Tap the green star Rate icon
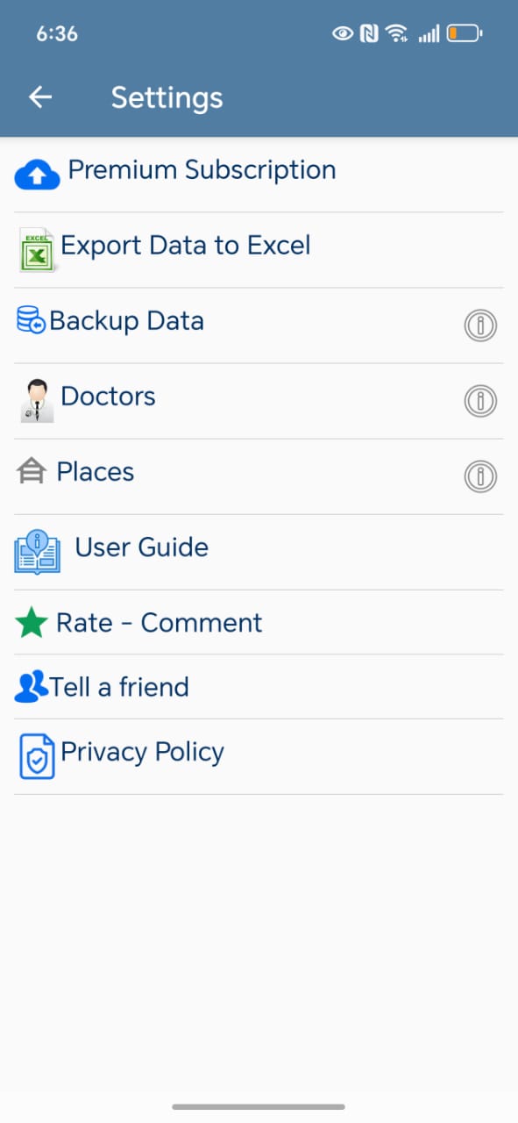Image resolution: width=518 pixels, height=1123 pixels. point(32,623)
